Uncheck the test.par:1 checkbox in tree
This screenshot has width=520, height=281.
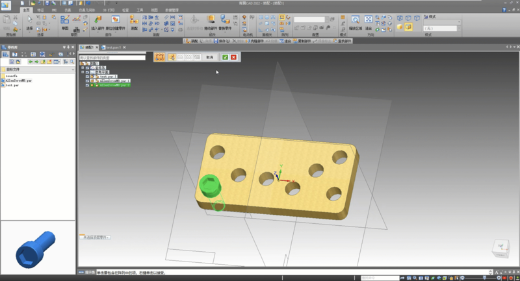tap(88, 76)
